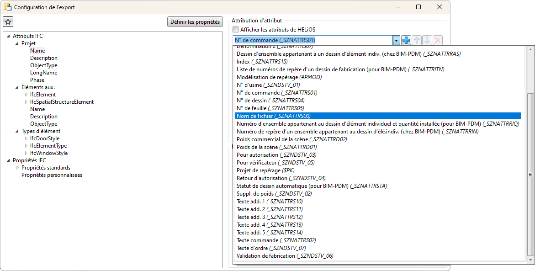Click the favorites star icon

click(8, 22)
